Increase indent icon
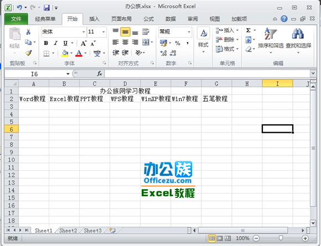321x246 pixels. 125,53
